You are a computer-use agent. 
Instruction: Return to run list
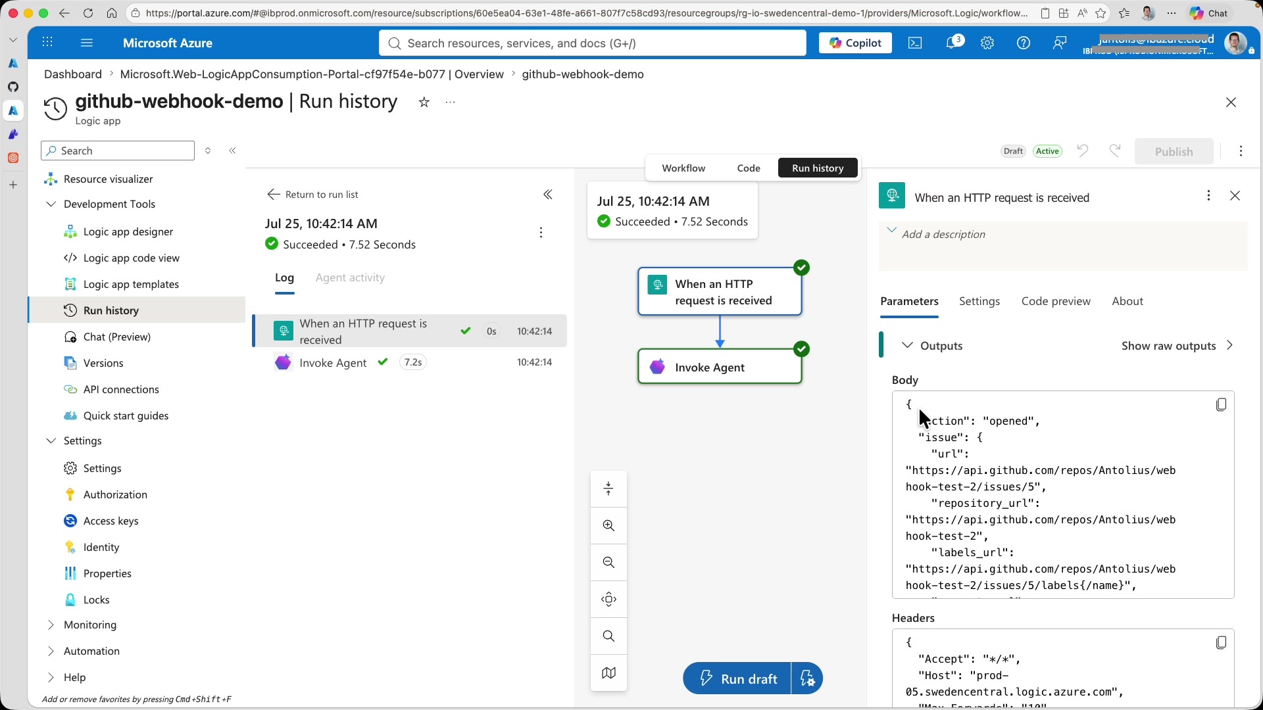[313, 195]
